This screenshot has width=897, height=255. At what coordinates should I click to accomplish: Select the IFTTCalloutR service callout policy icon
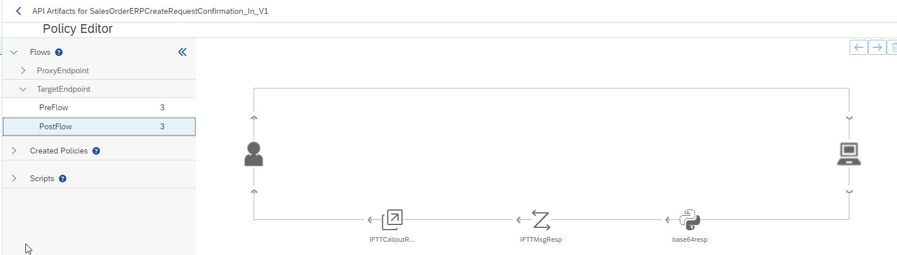click(x=392, y=220)
